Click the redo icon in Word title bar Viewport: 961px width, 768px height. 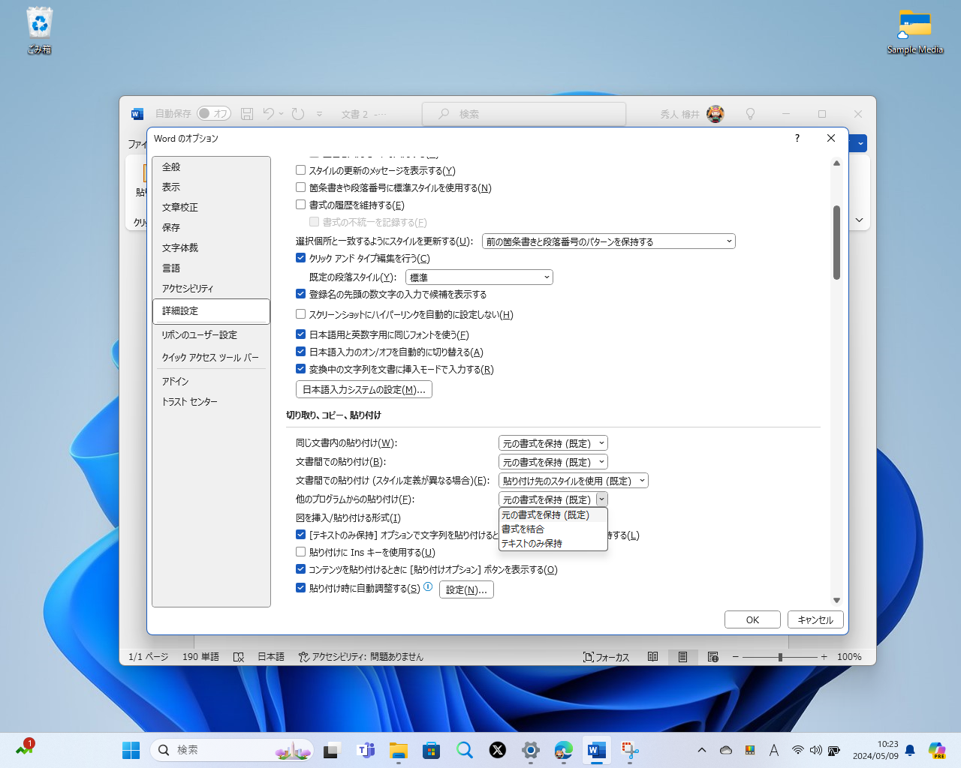(298, 114)
